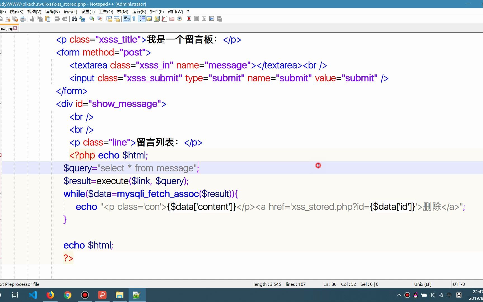
Task: Open the 语言(L) menu
Action: point(70,11)
